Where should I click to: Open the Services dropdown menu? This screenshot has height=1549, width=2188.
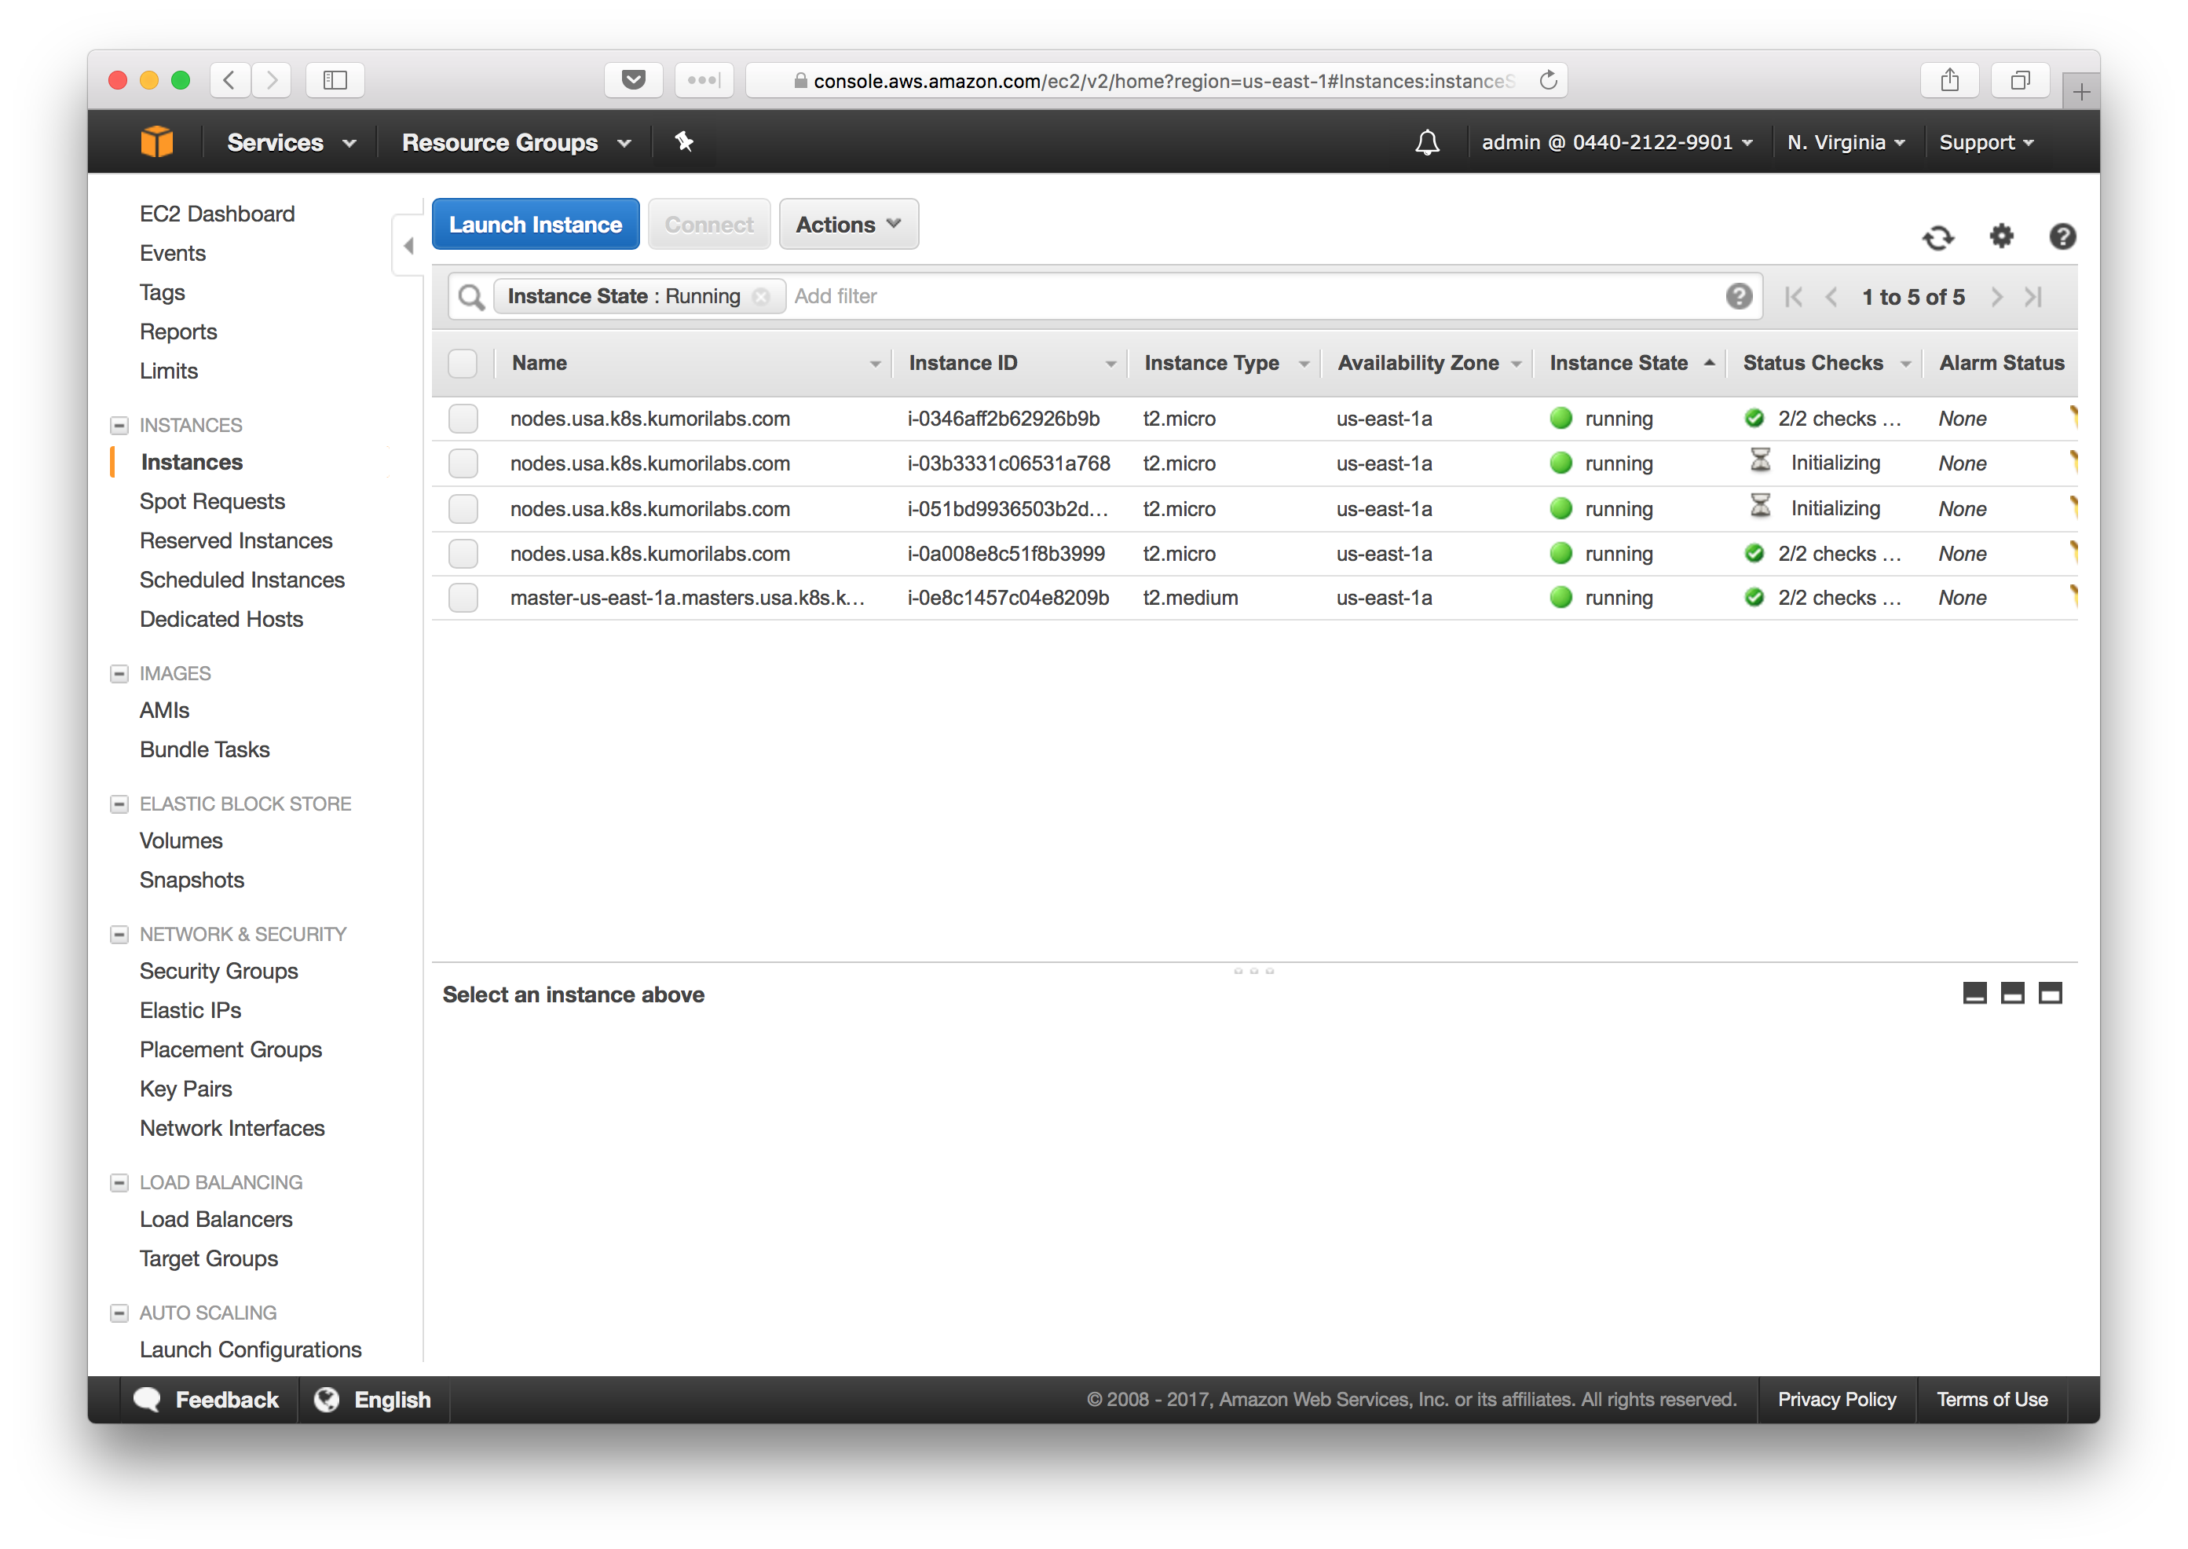pyautogui.click(x=291, y=142)
